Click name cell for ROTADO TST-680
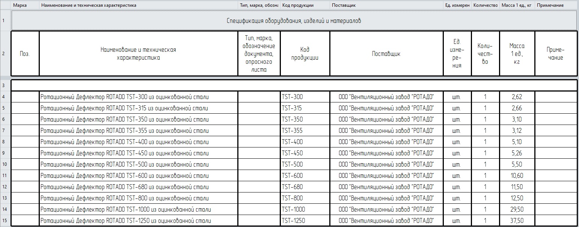The width and height of the screenshot is (579, 227). 139,187
